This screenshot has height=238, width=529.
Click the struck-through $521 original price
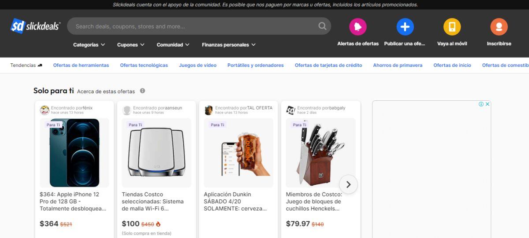[x=66, y=224]
